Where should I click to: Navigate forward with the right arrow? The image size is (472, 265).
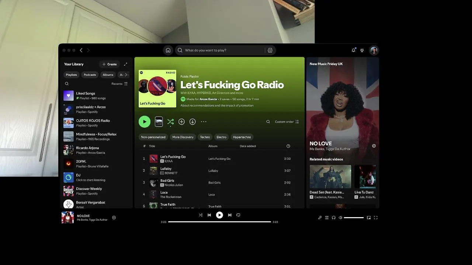tap(88, 50)
